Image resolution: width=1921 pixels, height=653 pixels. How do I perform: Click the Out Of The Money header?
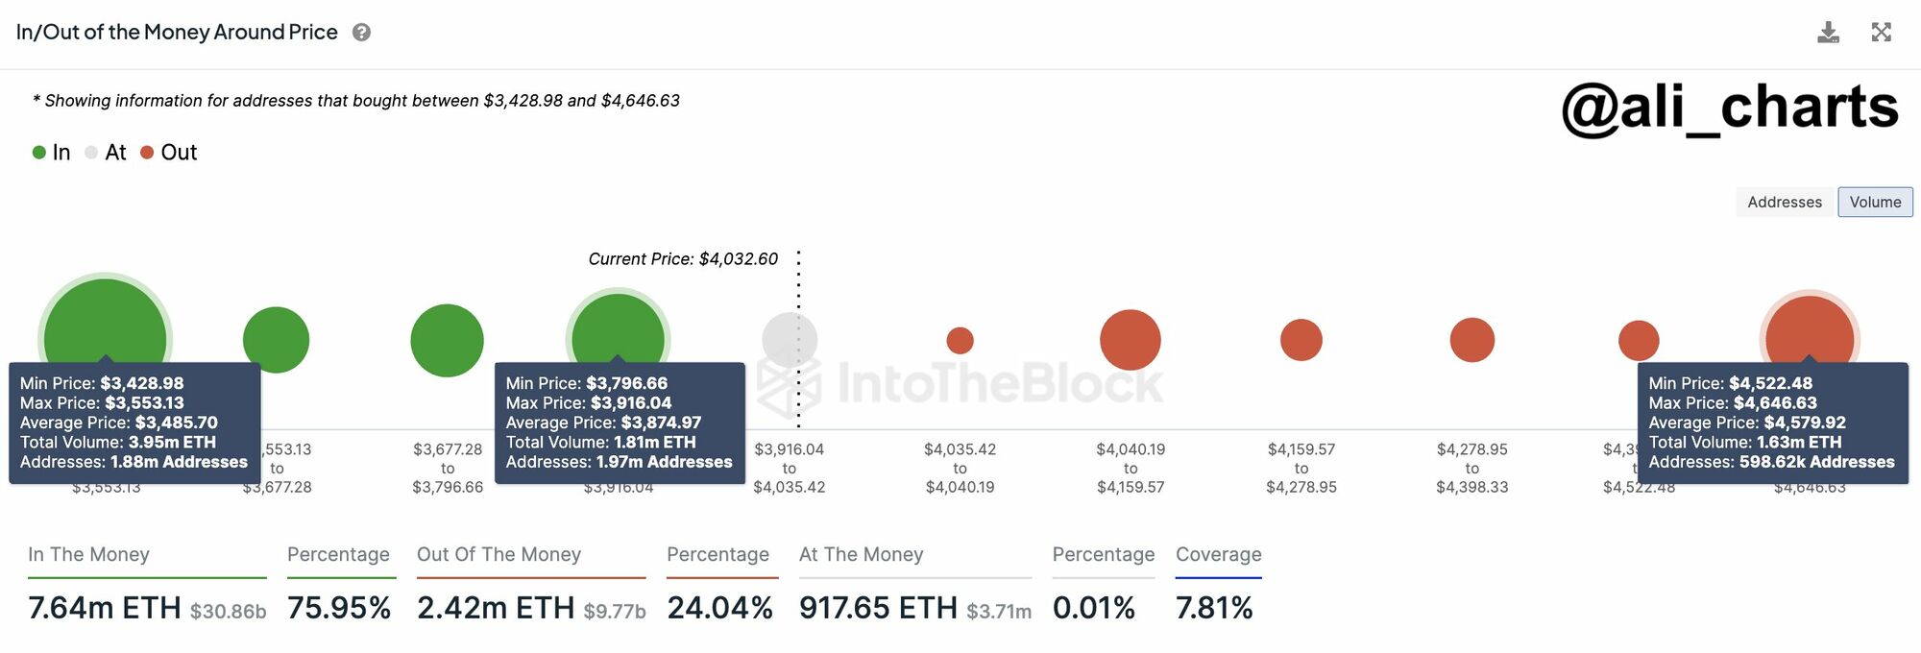498,554
